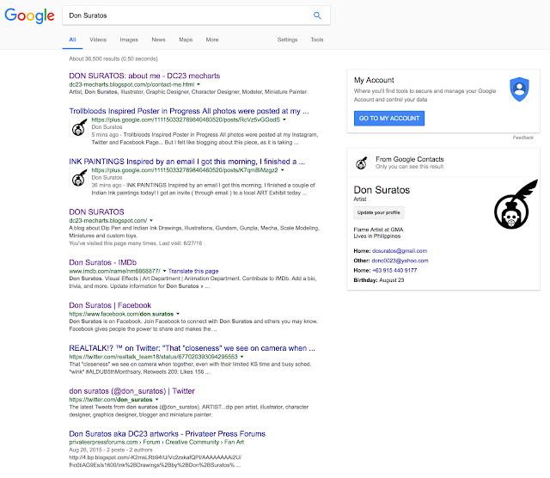Open the arrow beside dc23-mecharts.blogspot.com/p/contact-me.html
550x478 pixels.
tap(199, 84)
